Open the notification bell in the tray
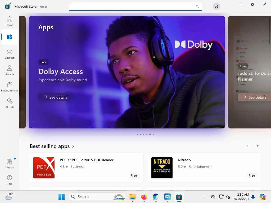 [253, 197]
